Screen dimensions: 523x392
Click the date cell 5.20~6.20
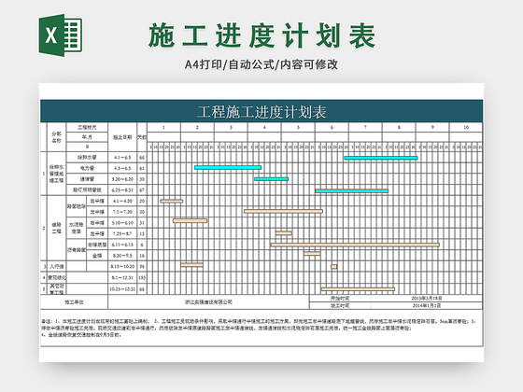coord(122,179)
